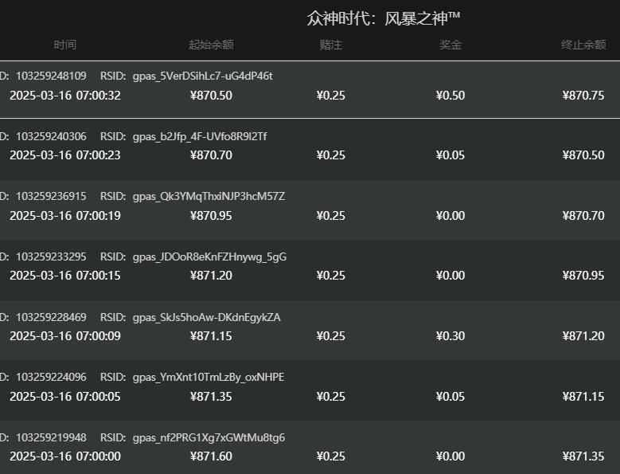Open the record timestamped 2025-03-16 07:00:19
The width and height of the screenshot is (620, 474).
(65, 216)
